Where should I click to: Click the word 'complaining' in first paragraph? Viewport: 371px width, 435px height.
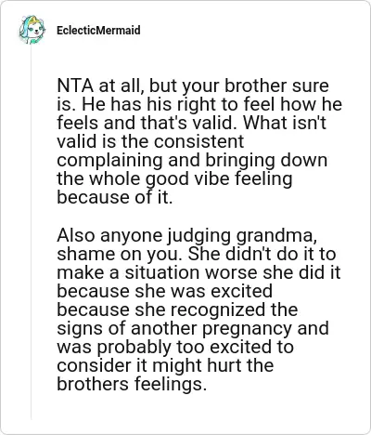click(110, 161)
